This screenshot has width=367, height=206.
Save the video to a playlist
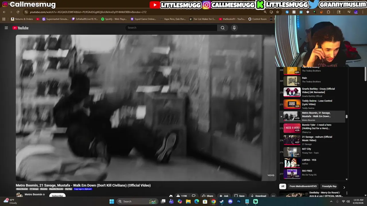click(239, 196)
